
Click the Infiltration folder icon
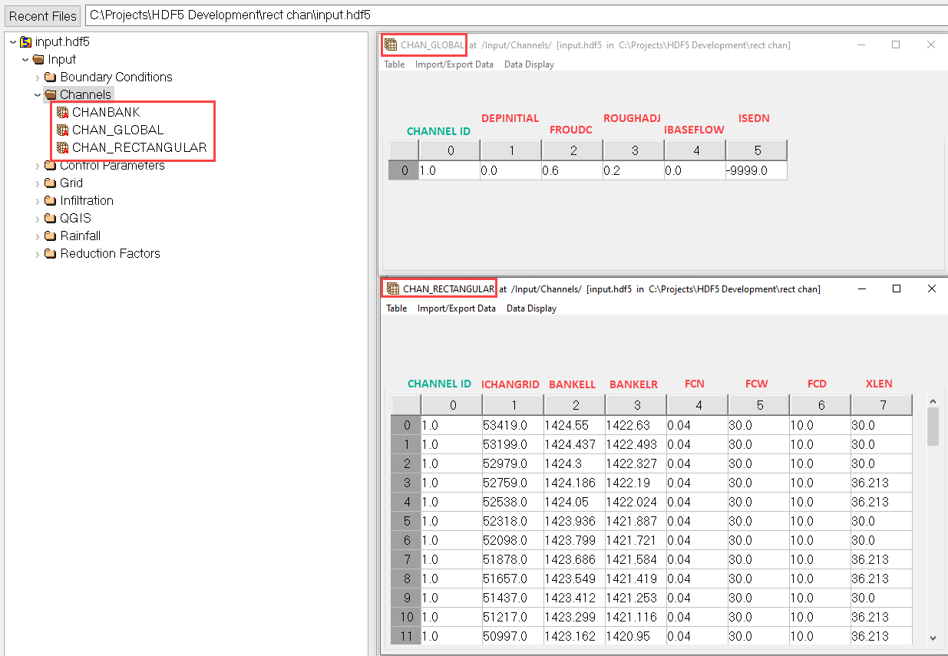(x=51, y=201)
